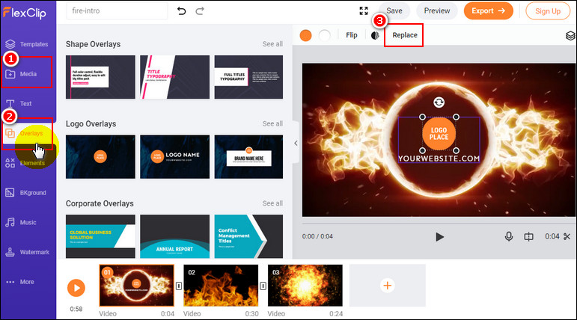
Task: Click the Flip button
Action: click(352, 35)
